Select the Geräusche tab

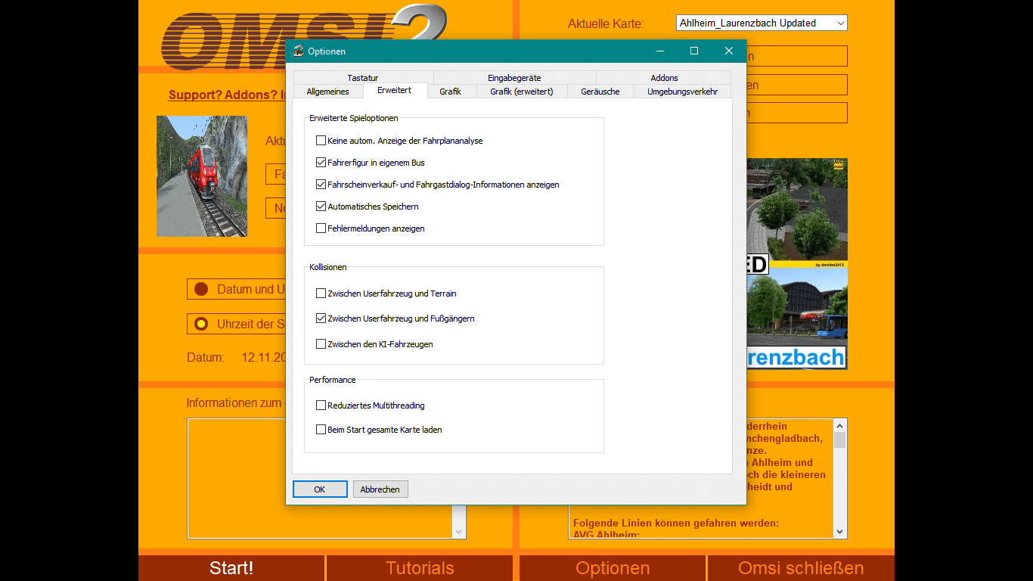coord(600,92)
